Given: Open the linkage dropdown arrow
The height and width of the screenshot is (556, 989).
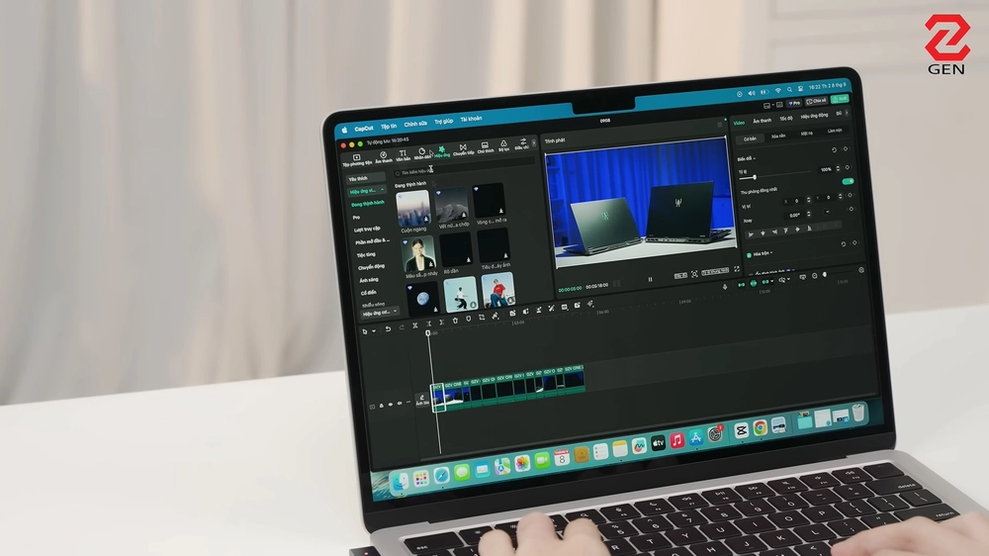Looking at the screenshot, I should [x=772, y=282].
